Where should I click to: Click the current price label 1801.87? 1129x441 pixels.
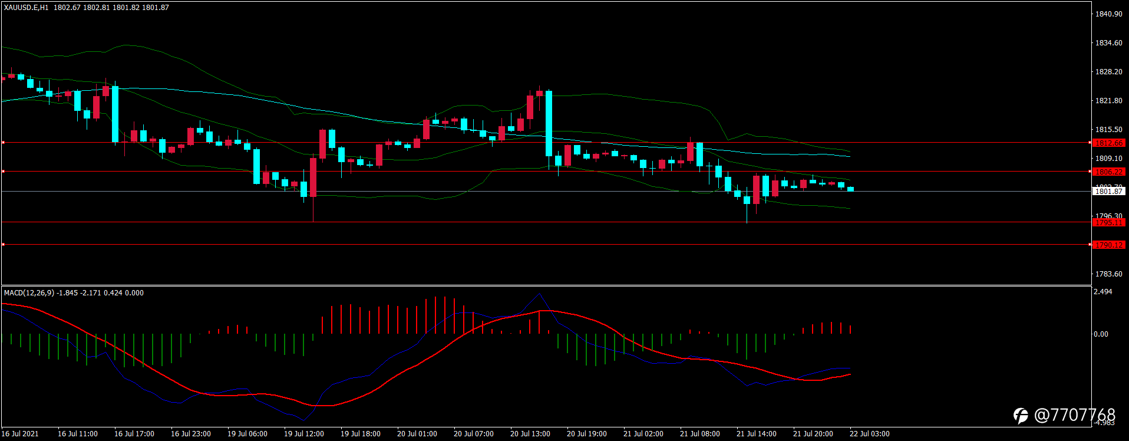click(x=1108, y=191)
